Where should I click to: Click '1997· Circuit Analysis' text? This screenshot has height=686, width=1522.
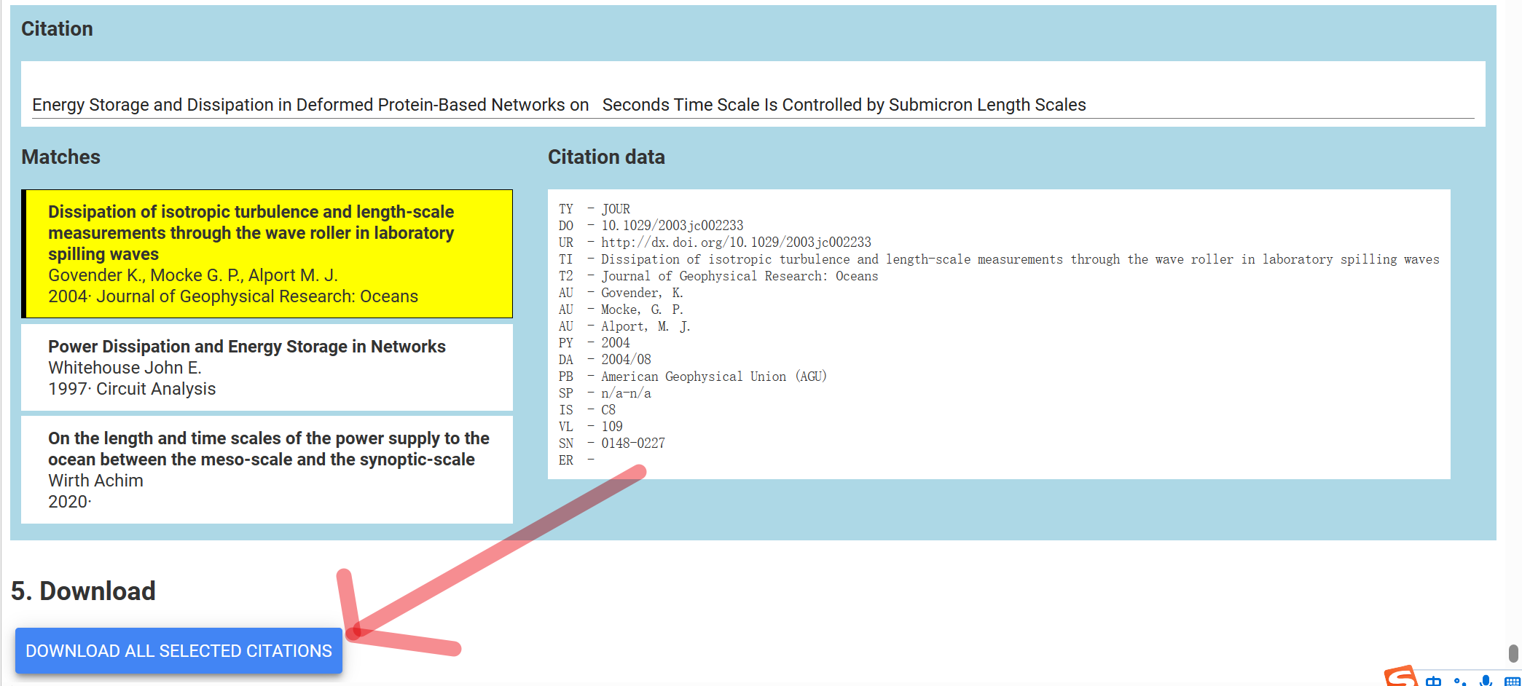point(132,389)
